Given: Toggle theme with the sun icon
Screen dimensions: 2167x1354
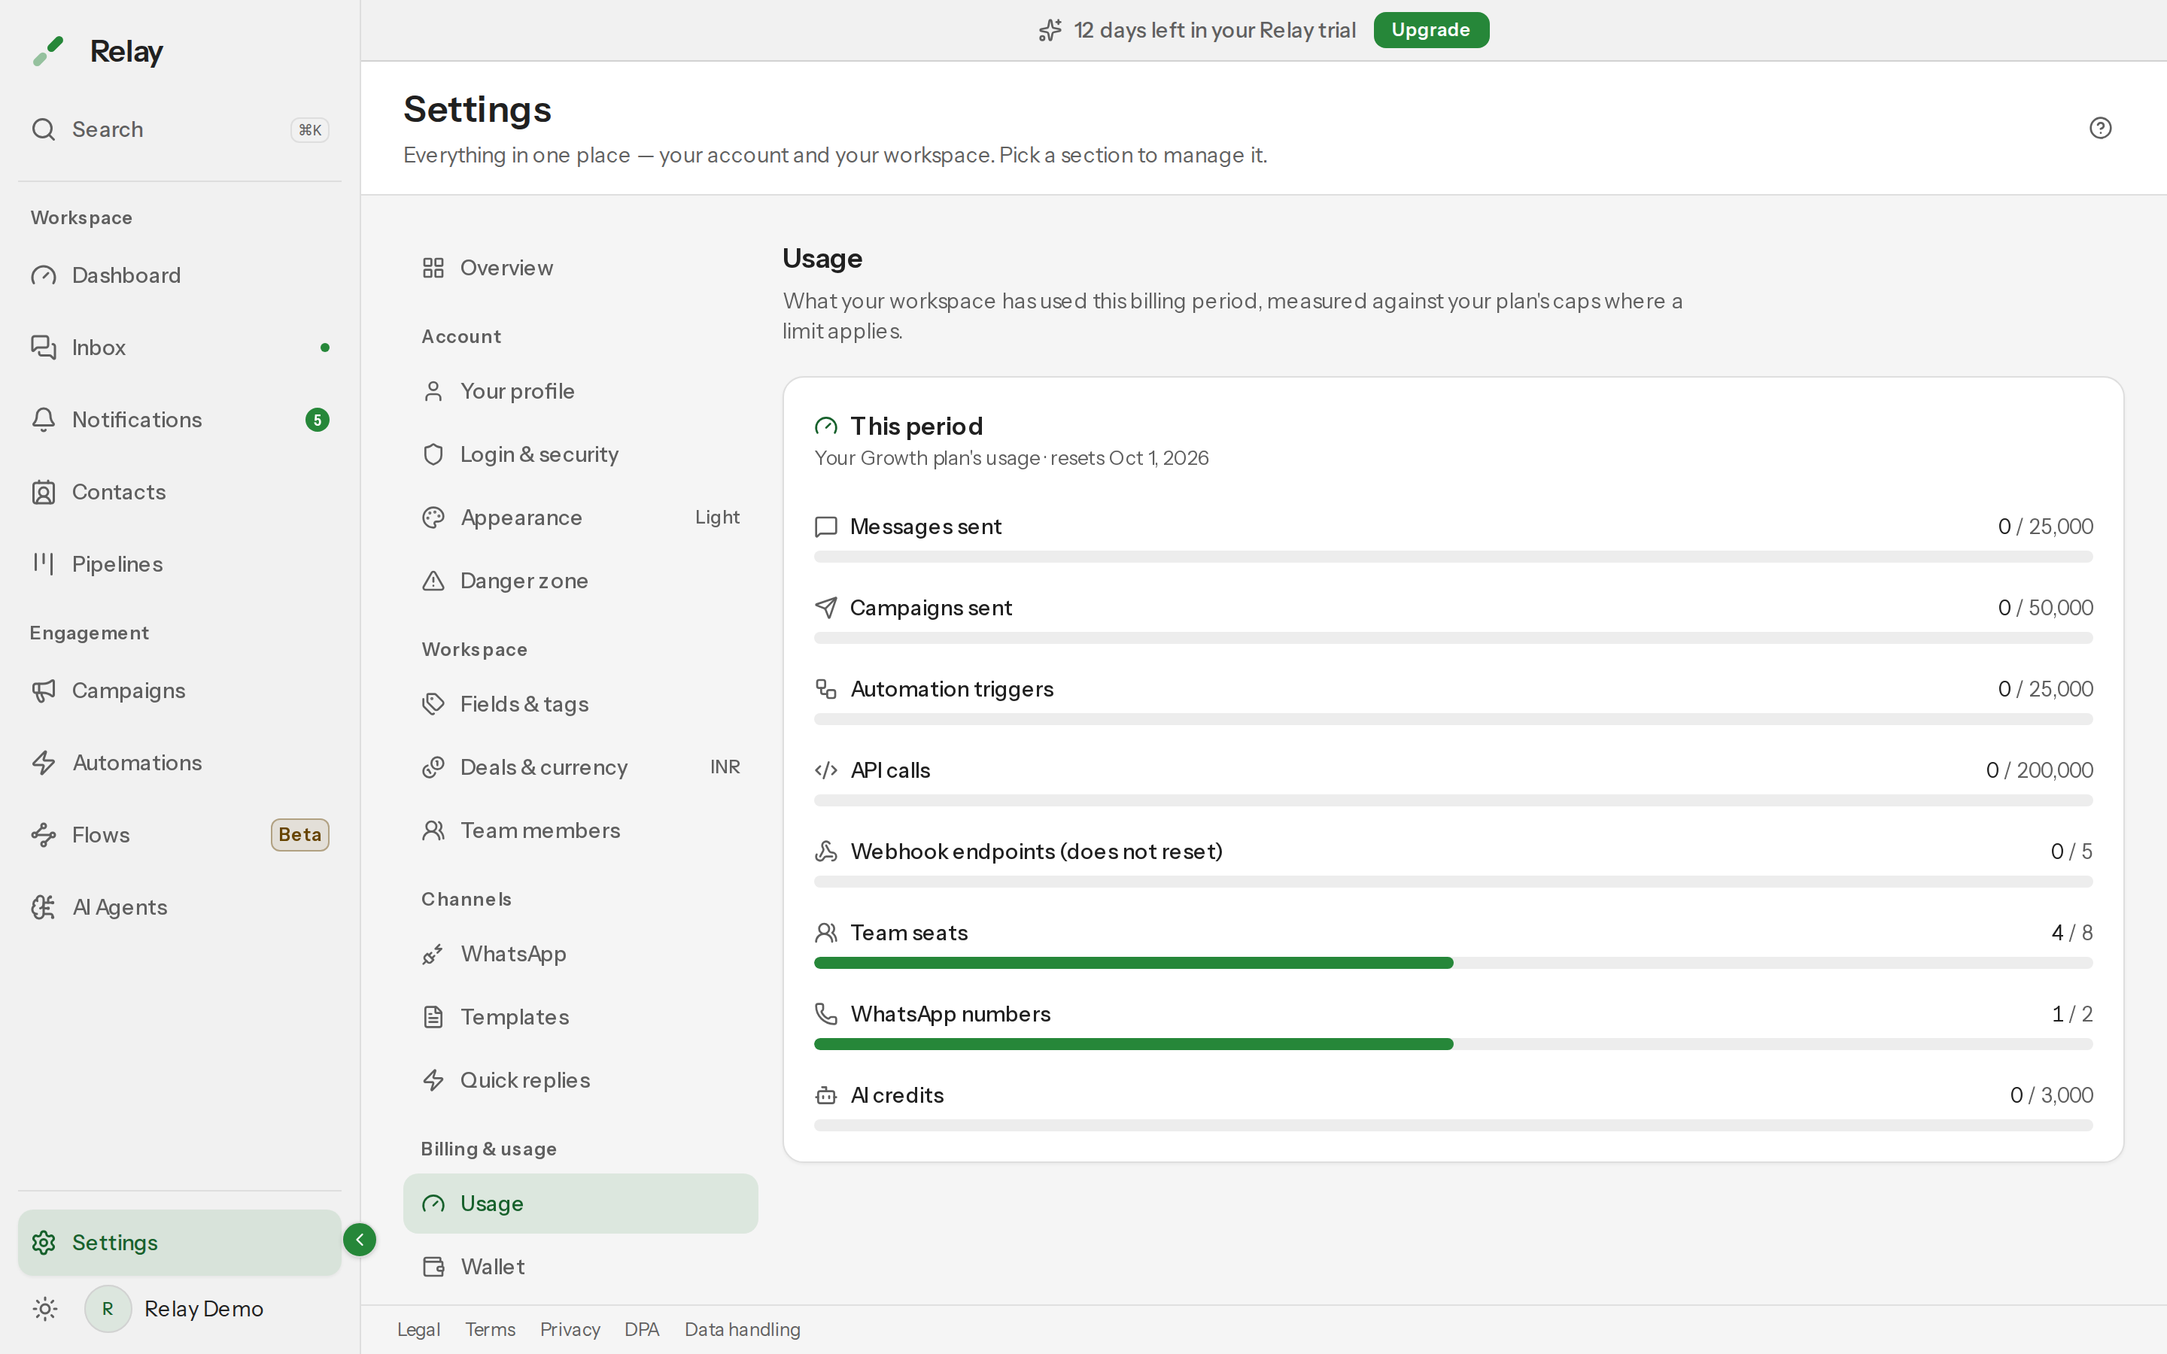Looking at the screenshot, I should pyautogui.click(x=45, y=1308).
